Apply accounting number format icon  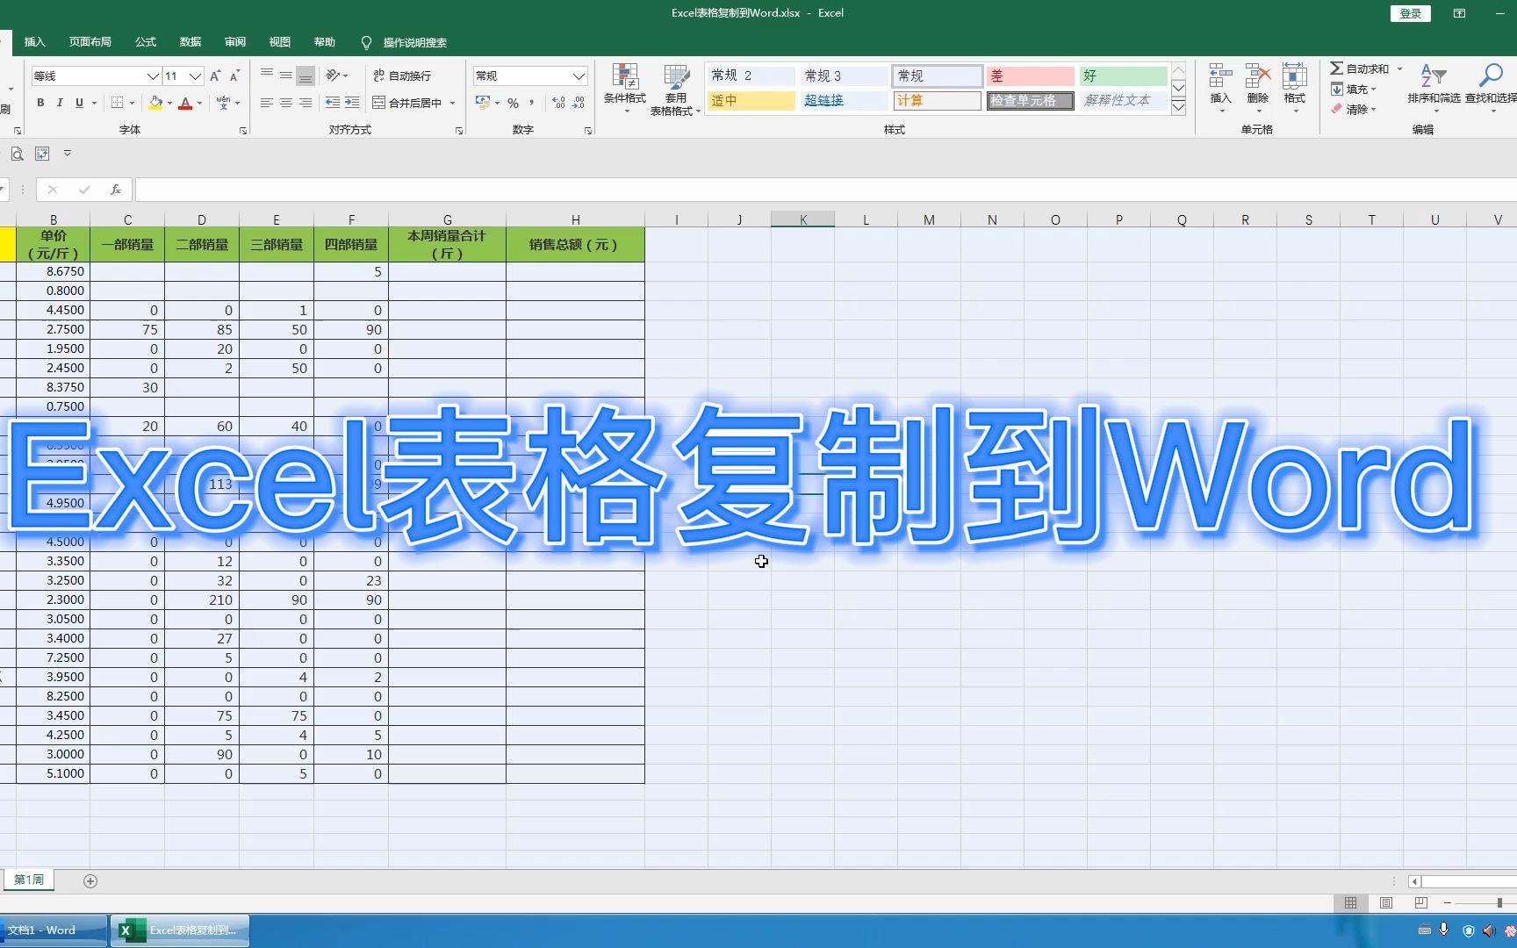coord(483,103)
